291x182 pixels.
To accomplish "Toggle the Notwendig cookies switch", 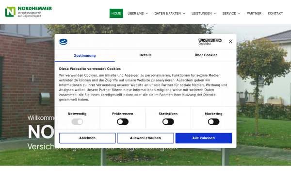I will tap(77, 122).
